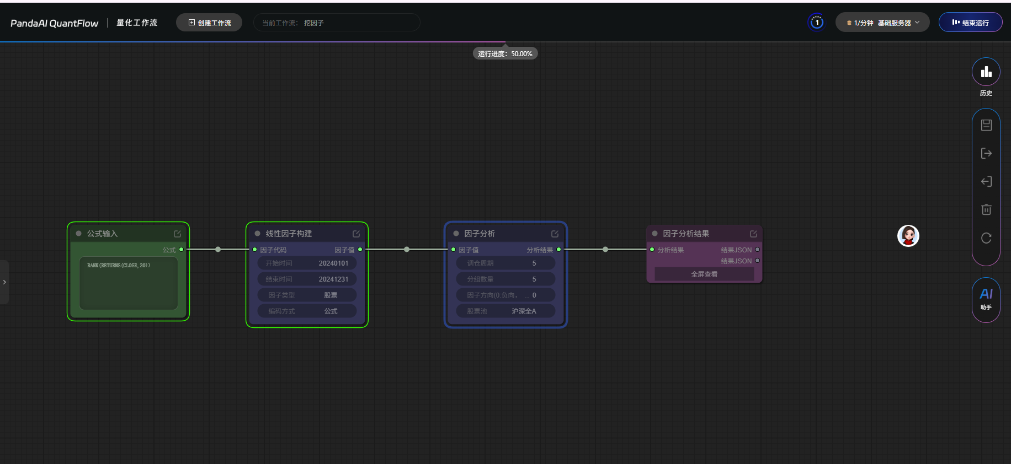Click the formula text box RANK(RETURNS(CLOSE,20))
This screenshot has width=1011, height=464.
[x=129, y=283]
